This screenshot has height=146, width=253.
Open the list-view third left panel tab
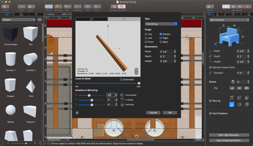[x=36, y=14]
